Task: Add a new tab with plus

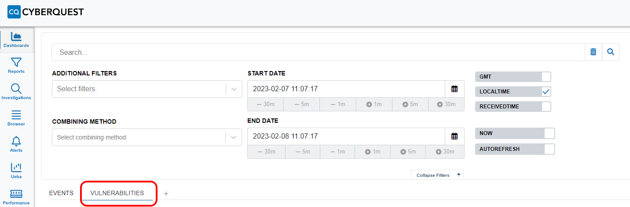Action: coord(166,193)
